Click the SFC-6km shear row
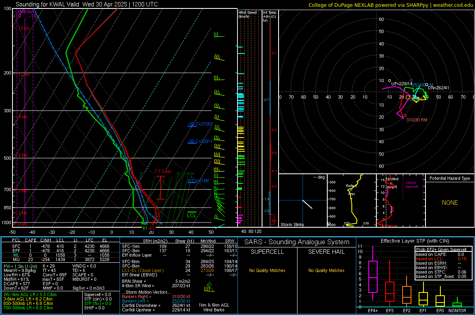The image size is (475, 315). 180,261
